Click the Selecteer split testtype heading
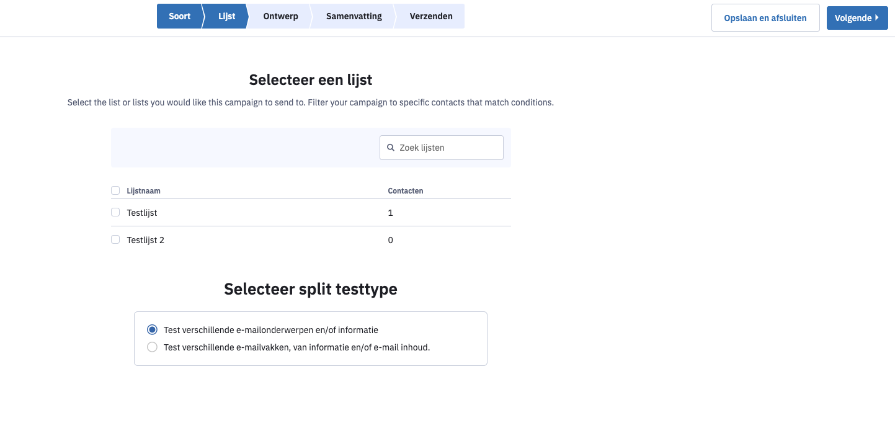The image size is (895, 436). [x=311, y=289]
